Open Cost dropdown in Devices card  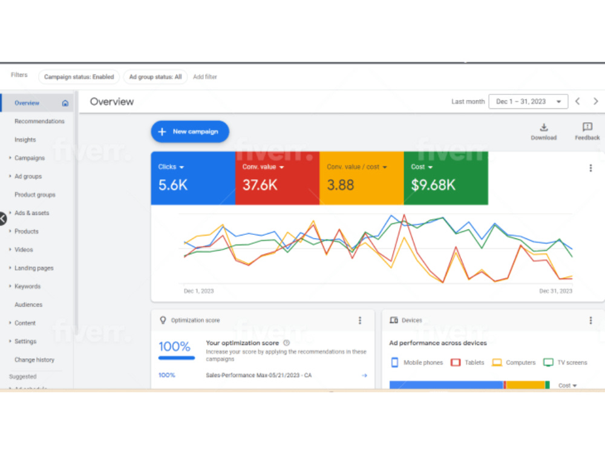point(567,386)
